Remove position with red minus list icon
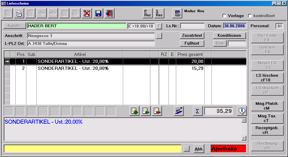The height and width of the screenshot is (157, 288). coord(157,111)
